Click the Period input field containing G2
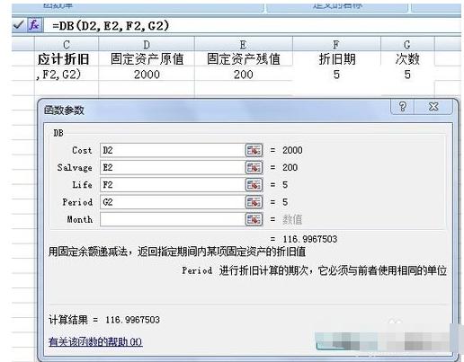464x362 pixels. [173, 202]
